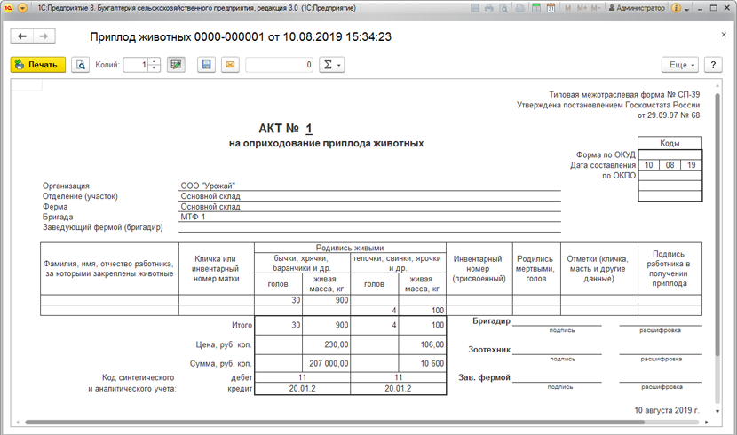Click scroll left arrow of horizontal scrollbar
The width and height of the screenshot is (737, 435).
pyautogui.click(x=18, y=423)
